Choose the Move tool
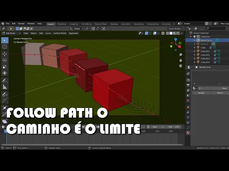 [5, 54]
